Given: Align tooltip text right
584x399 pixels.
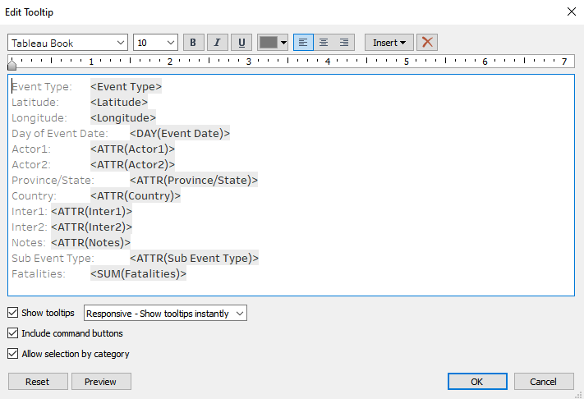Looking at the screenshot, I should (x=344, y=43).
